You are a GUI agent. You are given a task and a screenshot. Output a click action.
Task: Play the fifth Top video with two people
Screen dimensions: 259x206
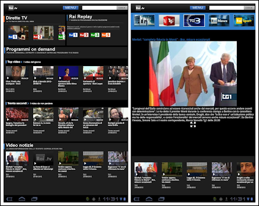(x=118, y=73)
